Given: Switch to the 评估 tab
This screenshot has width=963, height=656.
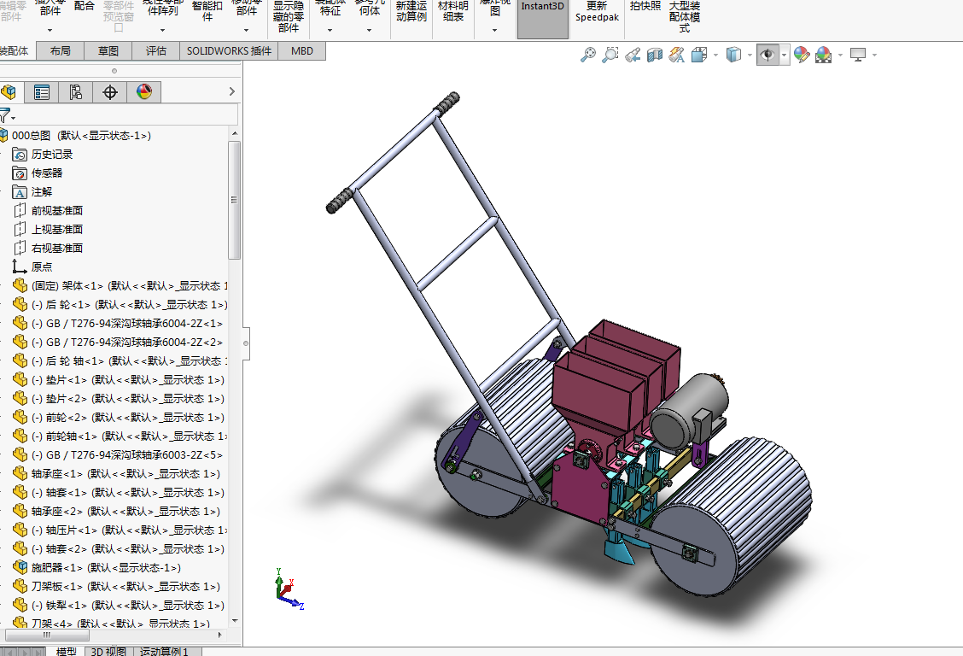Looking at the screenshot, I should 156,51.
